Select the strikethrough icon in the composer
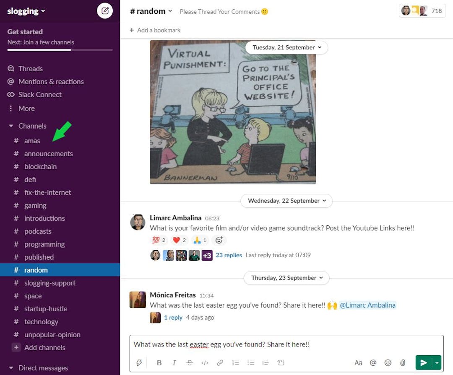This screenshot has width=453, height=375. coord(190,362)
